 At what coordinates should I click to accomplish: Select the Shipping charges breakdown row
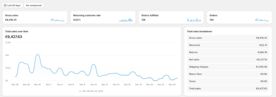228,67
